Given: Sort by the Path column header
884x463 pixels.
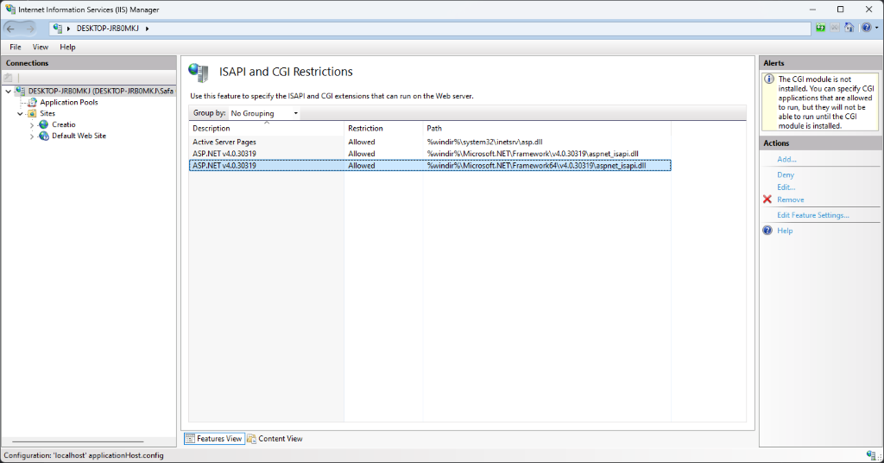Looking at the screenshot, I should click(546, 129).
